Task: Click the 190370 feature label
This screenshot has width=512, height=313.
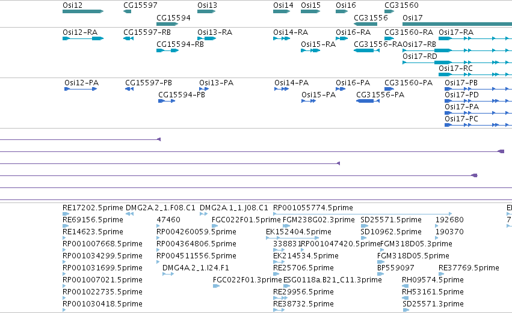Action: click(x=449, y=232)
